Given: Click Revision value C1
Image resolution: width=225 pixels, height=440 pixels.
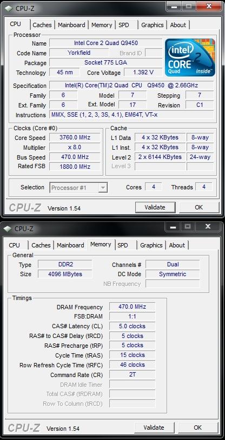Looking at the screenshot, I should click(200, 105).
